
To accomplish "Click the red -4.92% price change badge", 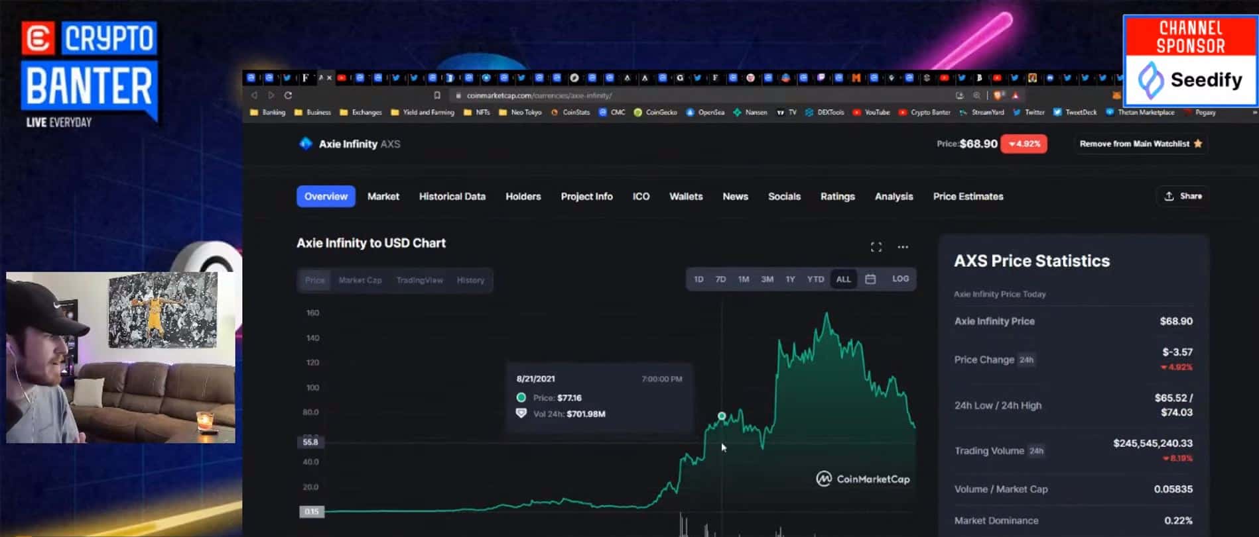I will click(1024, 144).
